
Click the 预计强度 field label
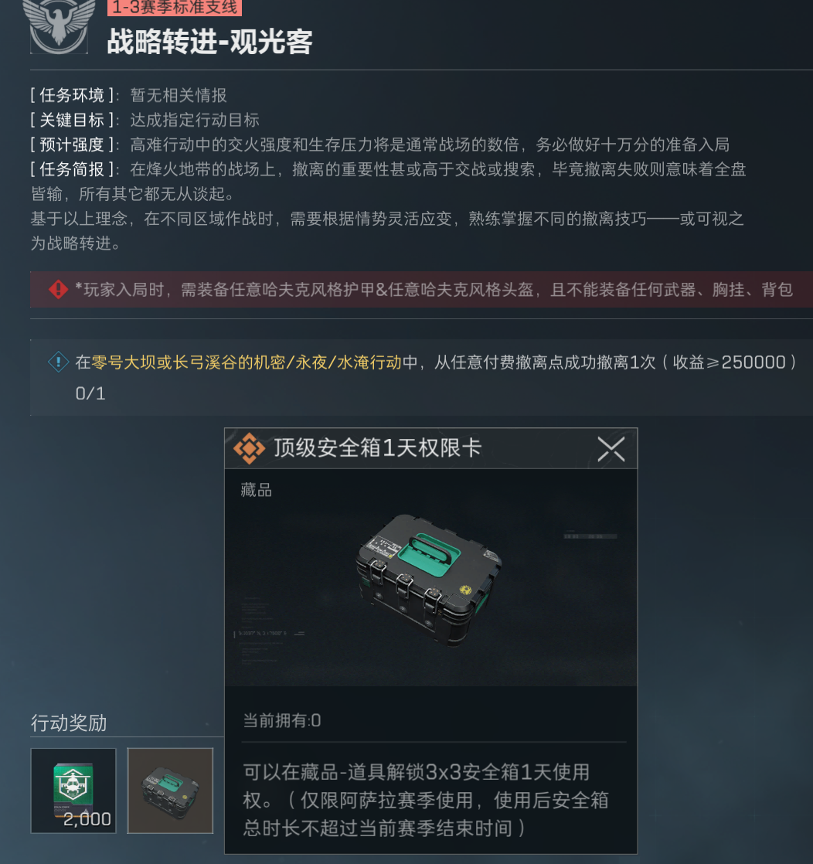tap(72, 145)
